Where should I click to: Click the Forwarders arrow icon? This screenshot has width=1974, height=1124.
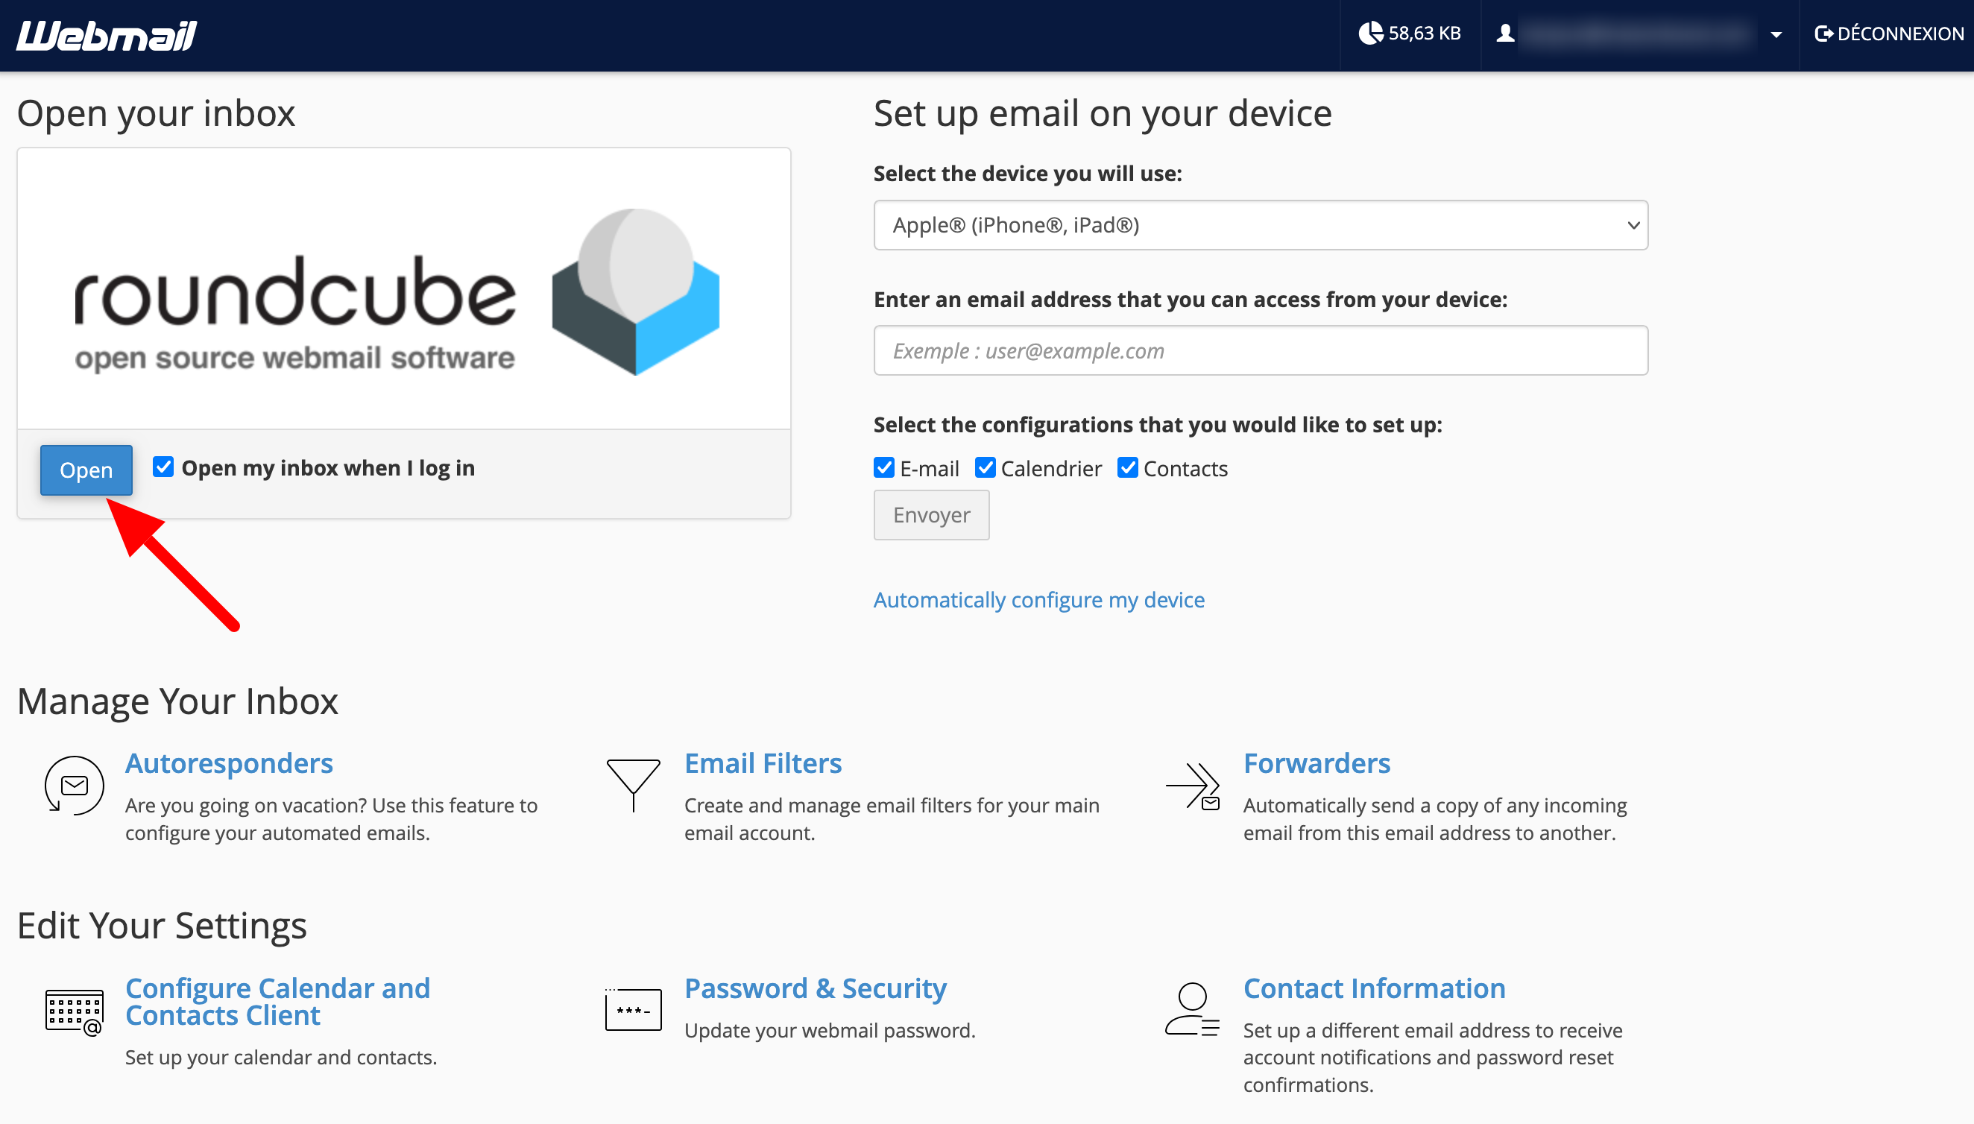point(1193,786)
